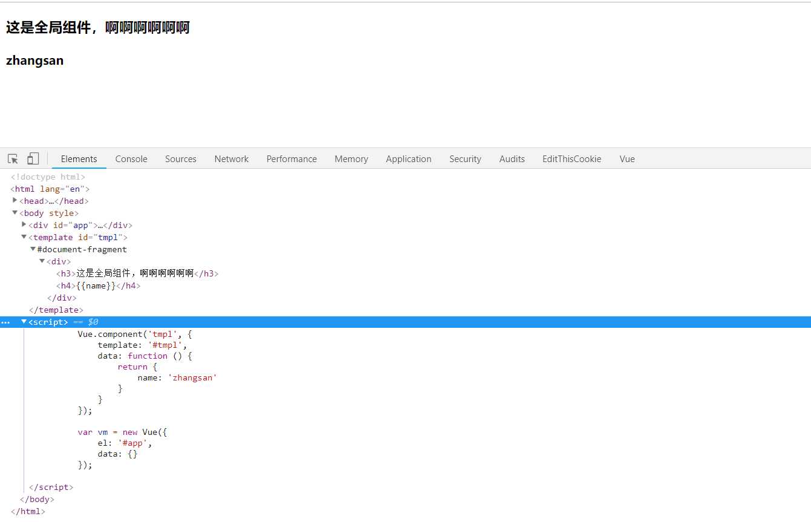Switch to the Elements tab

coord(79,159)
